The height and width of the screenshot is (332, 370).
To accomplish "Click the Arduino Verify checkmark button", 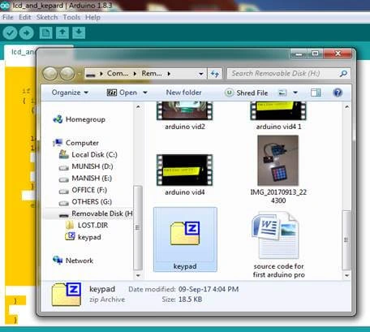I will [x=10, y=33].
